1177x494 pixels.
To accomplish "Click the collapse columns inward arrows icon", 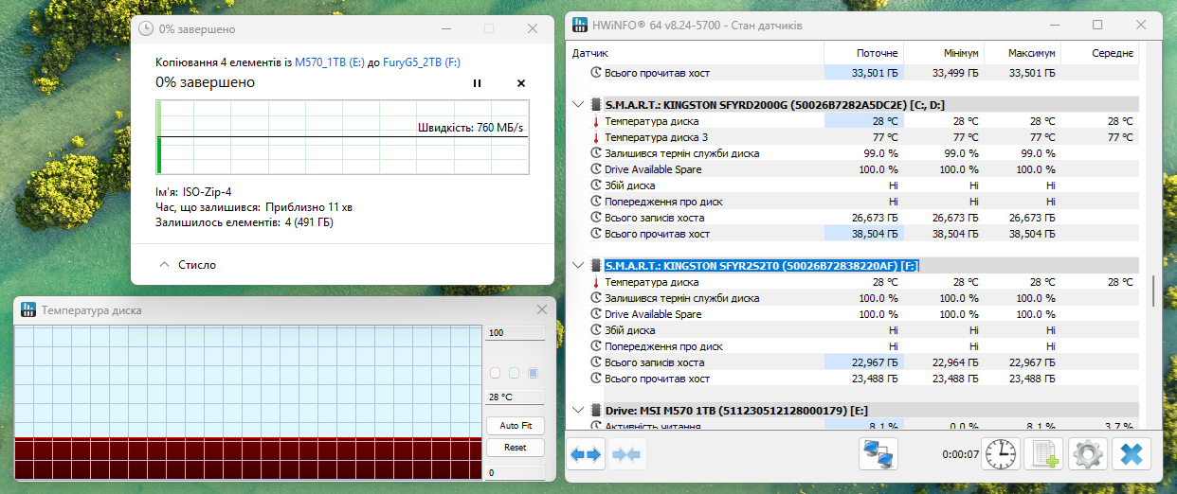I will [x=626, y=455].
